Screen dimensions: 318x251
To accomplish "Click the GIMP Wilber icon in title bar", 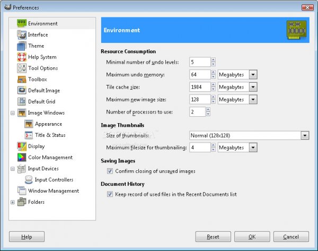I will (7, 7).
